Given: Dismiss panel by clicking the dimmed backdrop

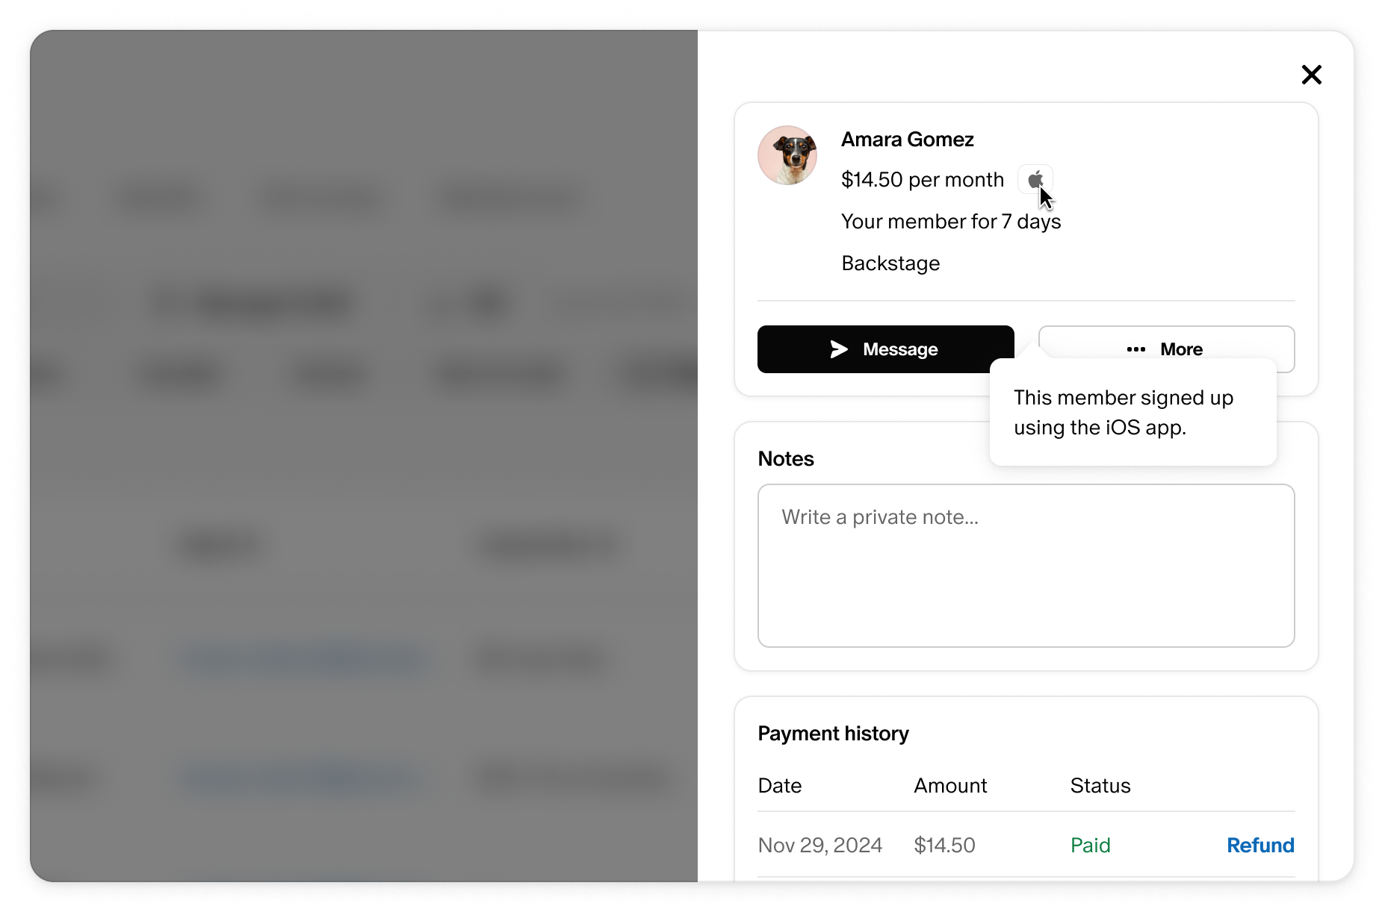Looking at the screenshot, I should 363,455.
